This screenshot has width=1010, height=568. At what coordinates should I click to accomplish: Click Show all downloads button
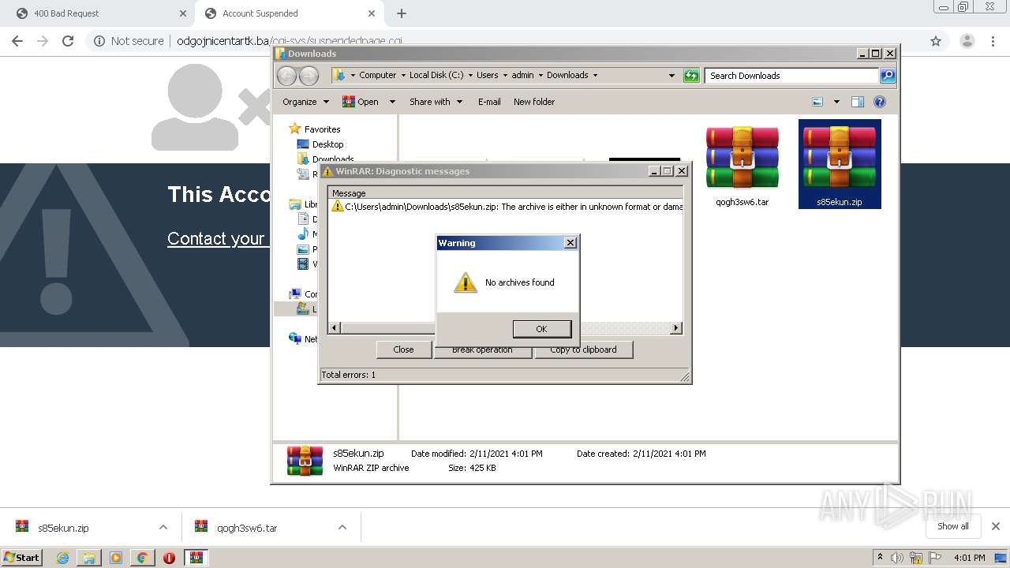coord(952,526)
